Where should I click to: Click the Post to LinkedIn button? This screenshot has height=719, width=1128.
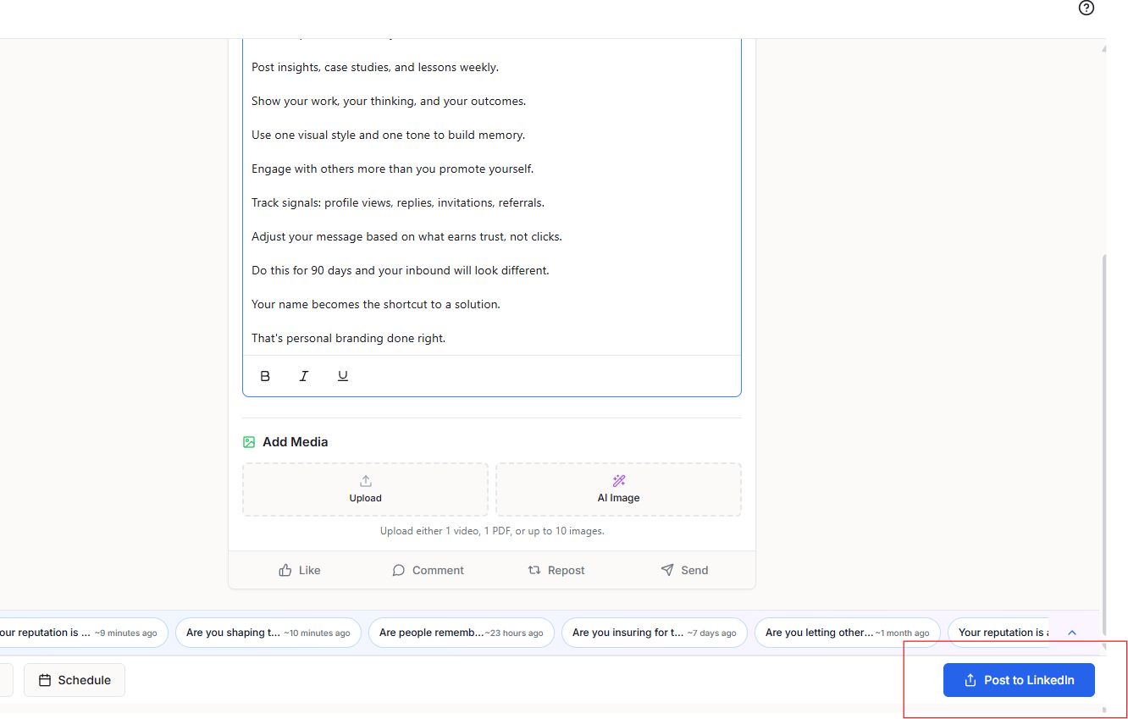click(1019, 680)
